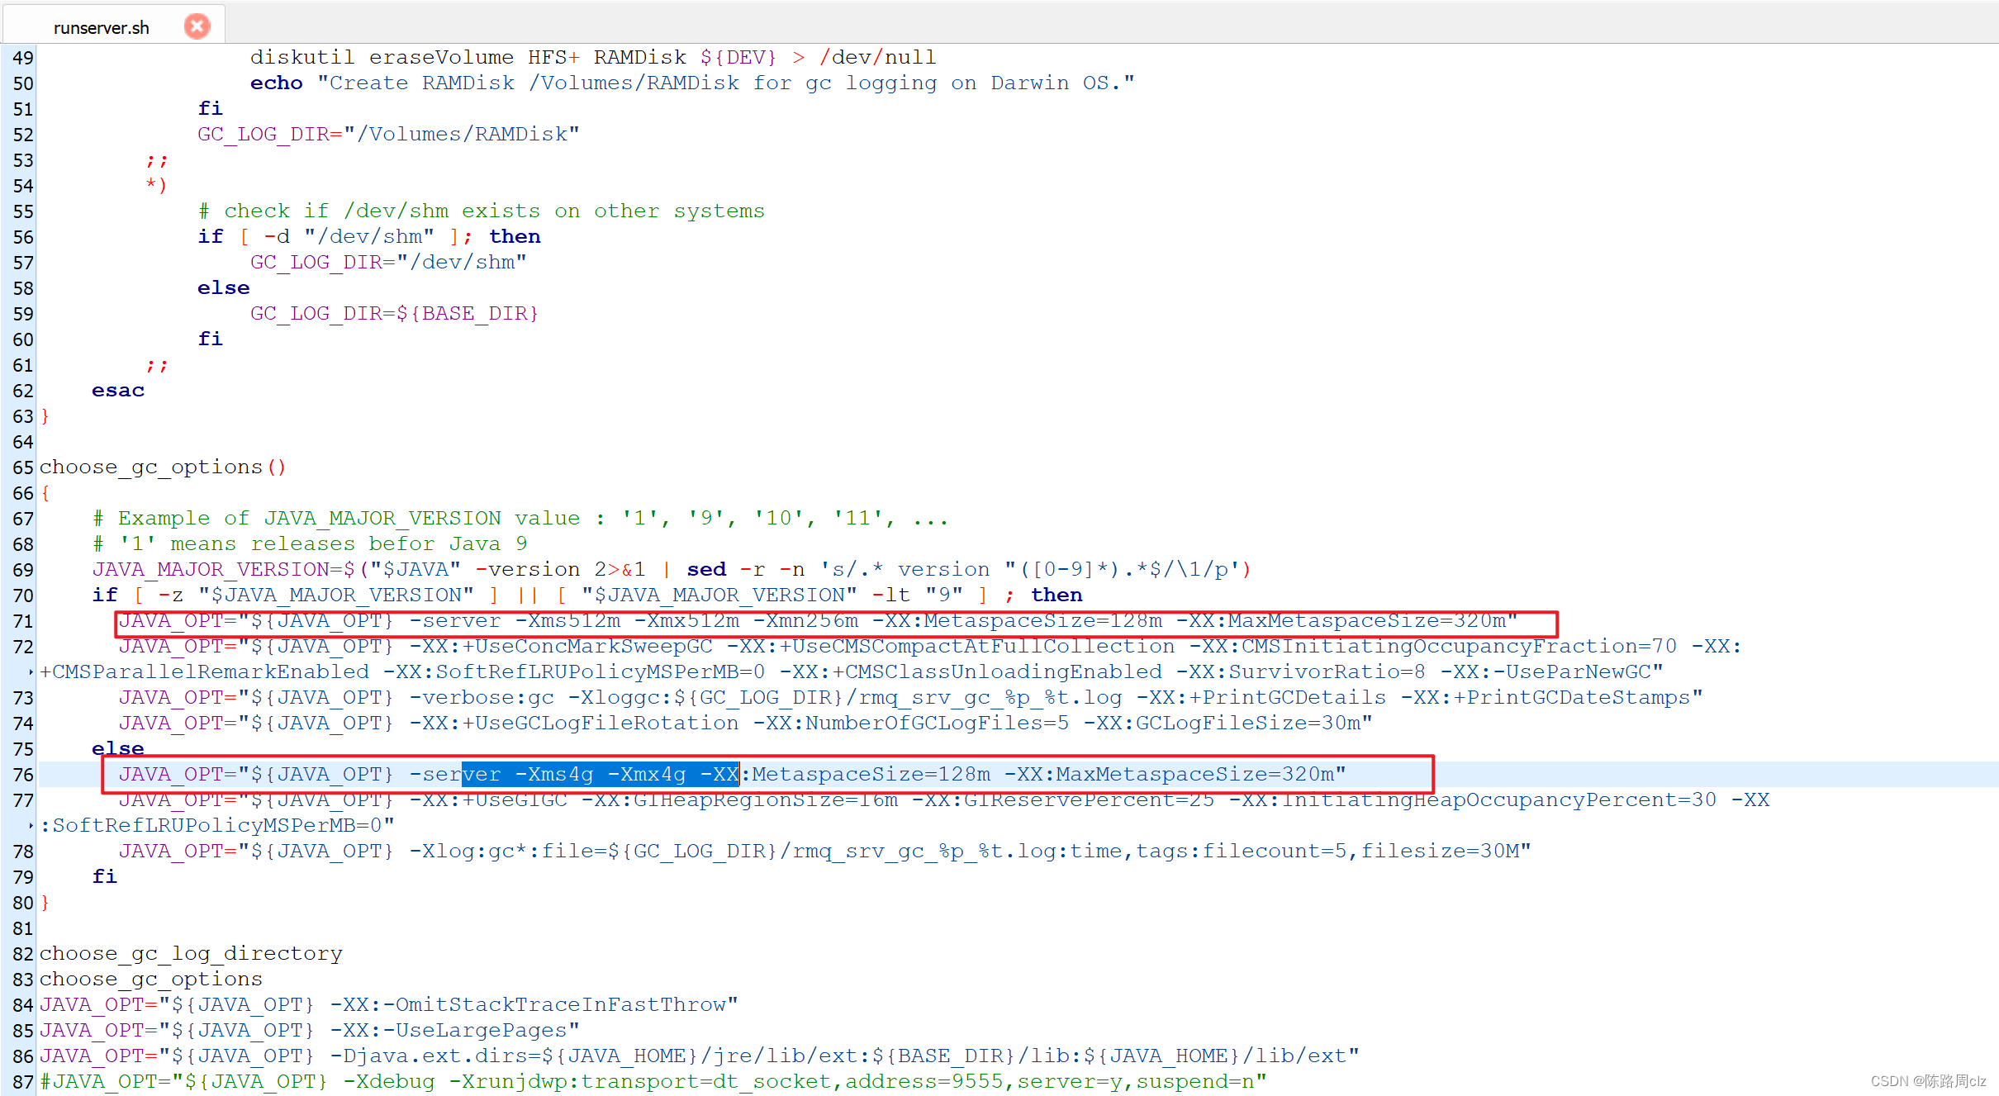Click the closing brace on line 80

tap(45, 903)
